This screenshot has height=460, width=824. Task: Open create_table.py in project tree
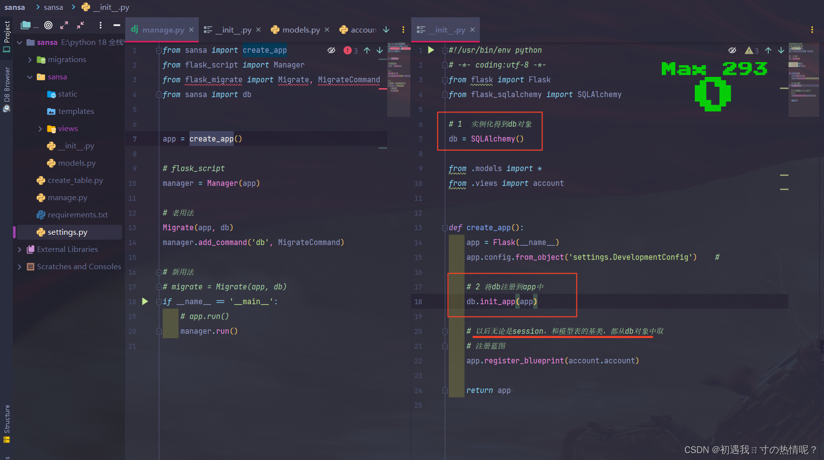pyautogui.click(x=70, y=180)
